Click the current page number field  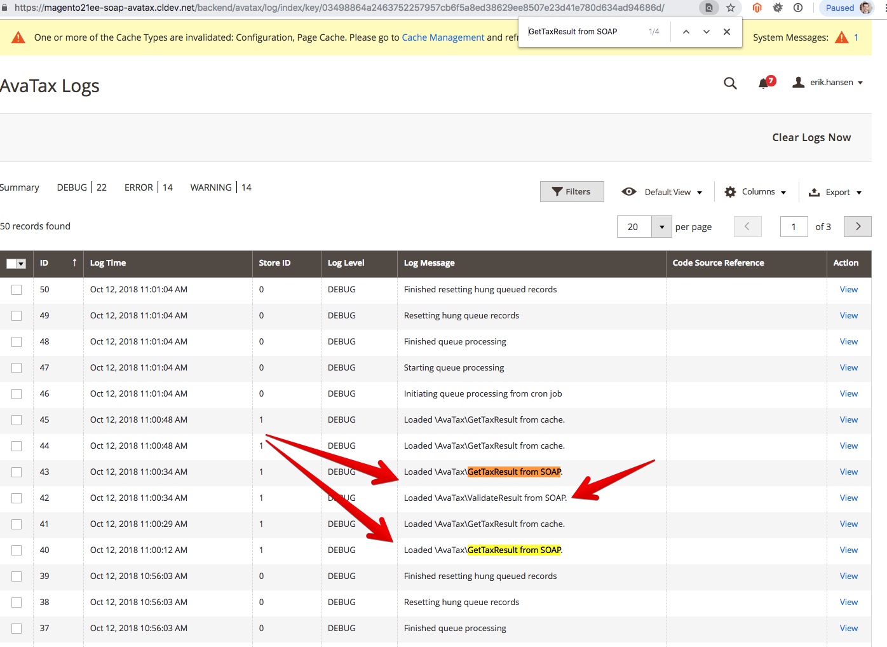pos(794,227)
